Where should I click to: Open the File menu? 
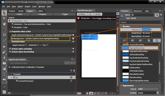click(4, 6)
